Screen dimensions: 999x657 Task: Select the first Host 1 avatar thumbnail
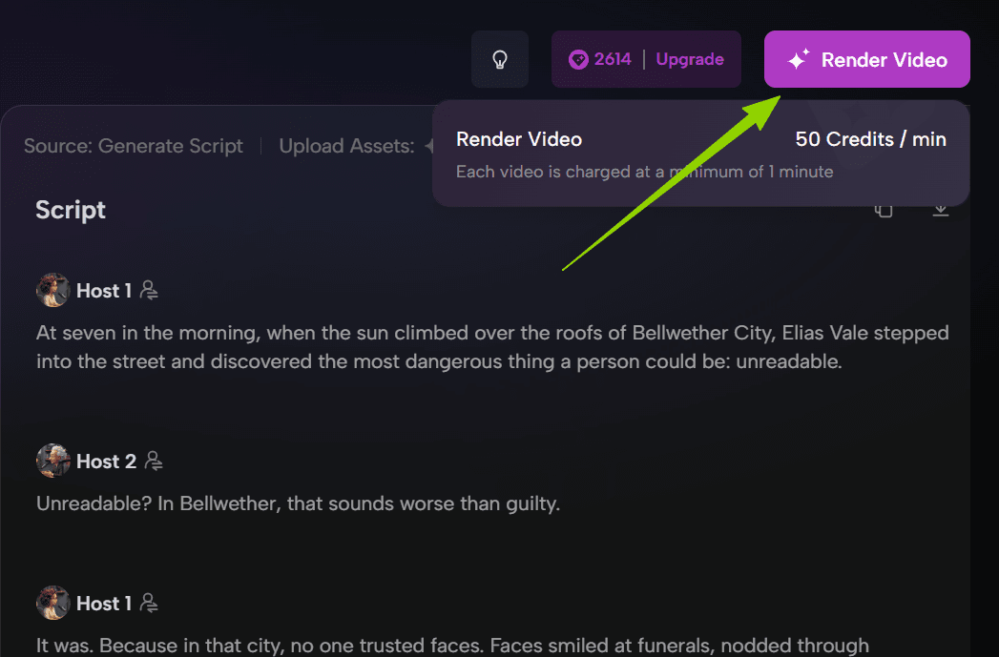tap(52, 290)
